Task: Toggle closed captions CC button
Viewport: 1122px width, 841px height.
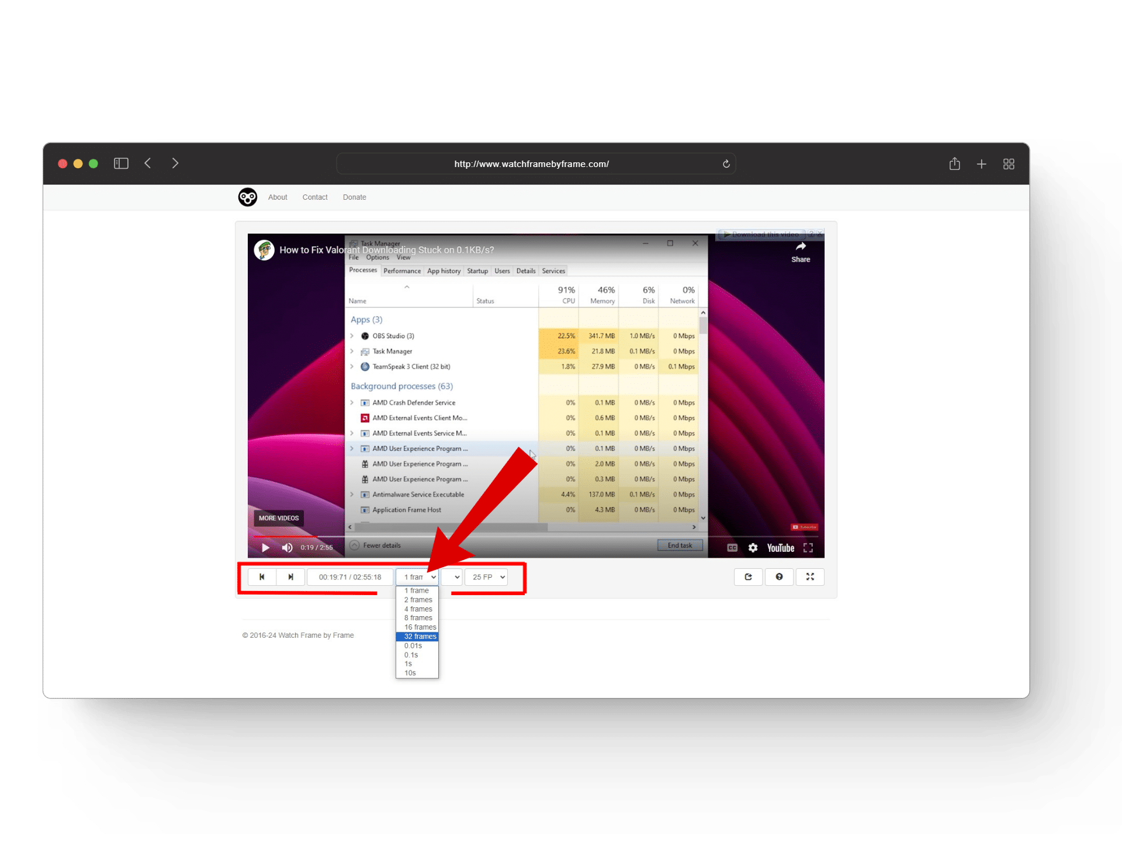Action: pyautogui.click(x=732, y=548)
